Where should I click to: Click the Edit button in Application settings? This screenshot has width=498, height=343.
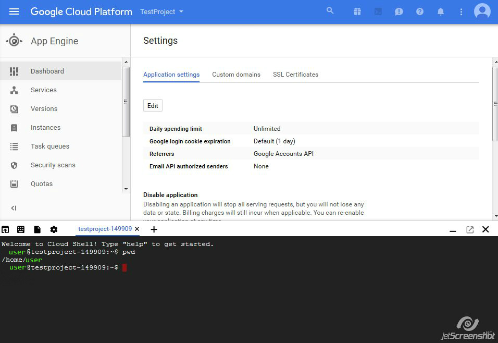pyautogui.click(x=153, y=105)
